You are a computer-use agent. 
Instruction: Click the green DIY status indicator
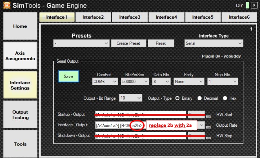[x=248, y=5]
